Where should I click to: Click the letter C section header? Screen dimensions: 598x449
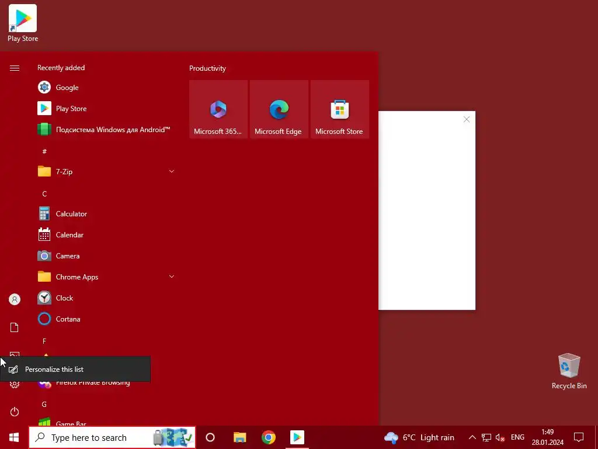(x=44, y=194)
